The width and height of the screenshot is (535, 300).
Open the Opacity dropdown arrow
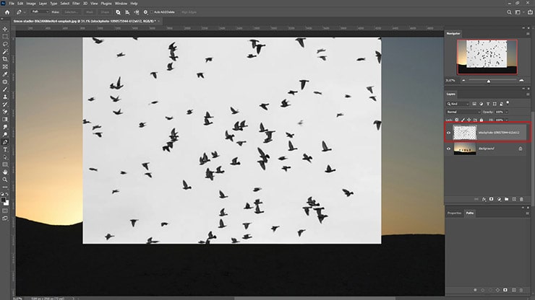pos(507,112)
